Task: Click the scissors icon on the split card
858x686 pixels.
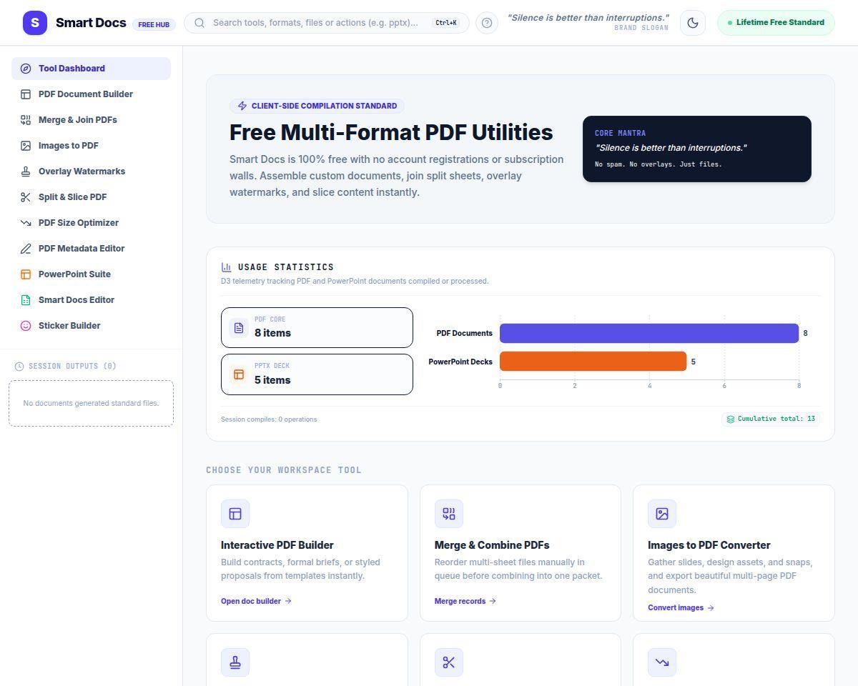Action: [x=449, y=662]
